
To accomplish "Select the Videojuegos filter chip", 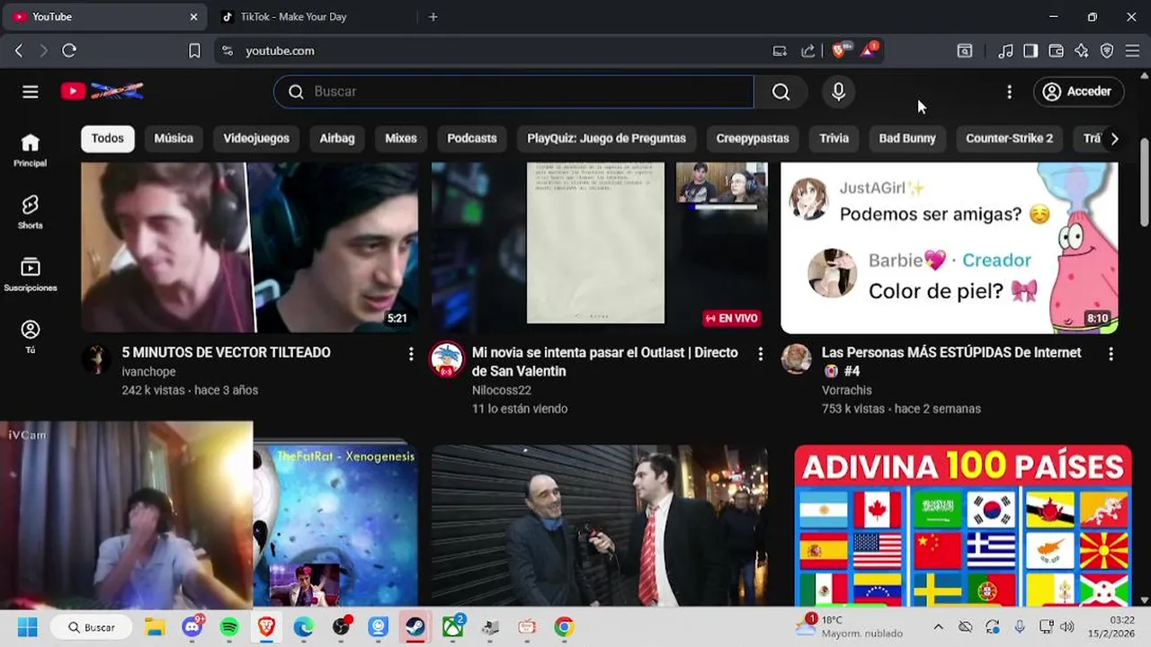I will click(256, 138).
